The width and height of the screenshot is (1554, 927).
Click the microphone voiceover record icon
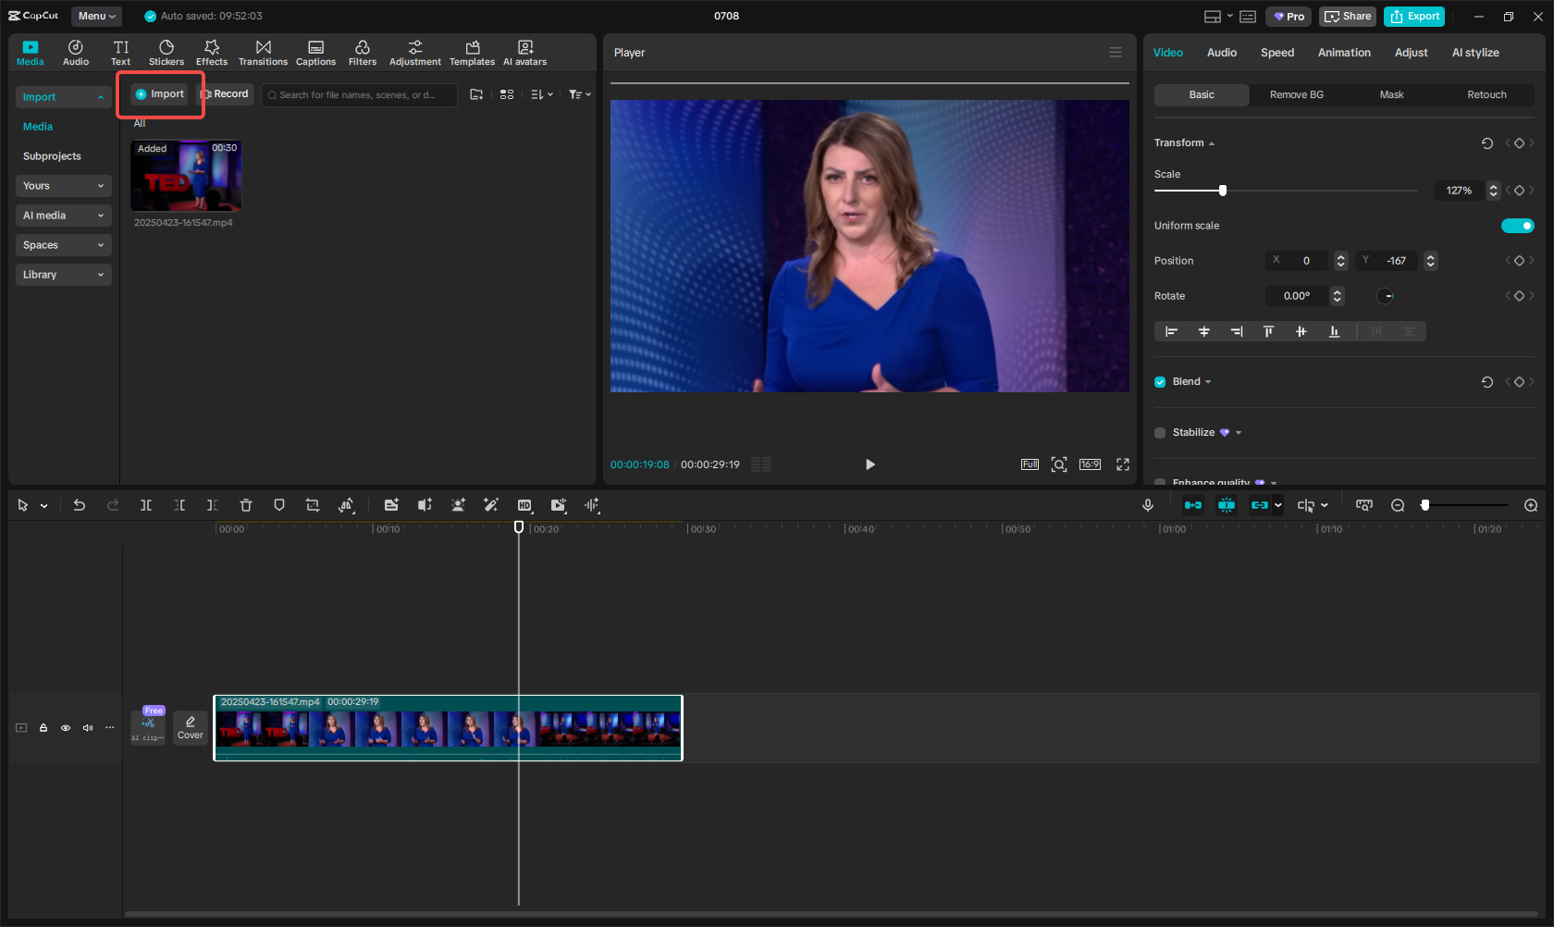coord(1148,505)
